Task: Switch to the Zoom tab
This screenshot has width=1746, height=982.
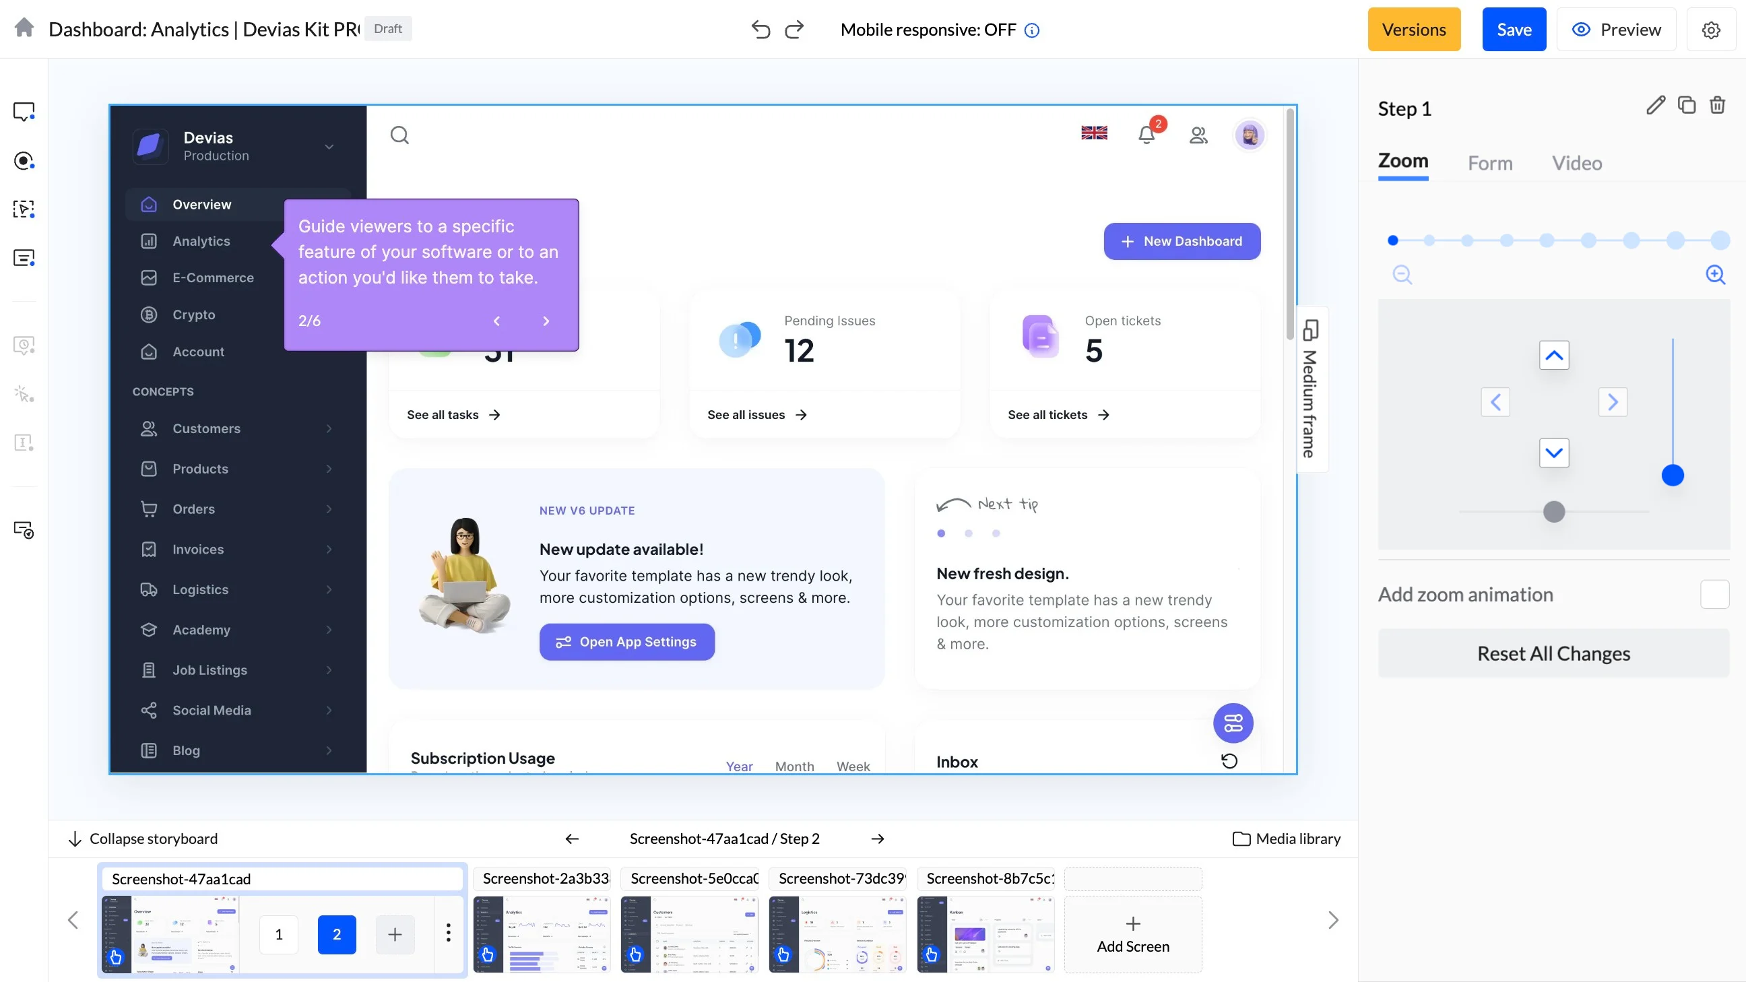Action: tap(1402, 162)
